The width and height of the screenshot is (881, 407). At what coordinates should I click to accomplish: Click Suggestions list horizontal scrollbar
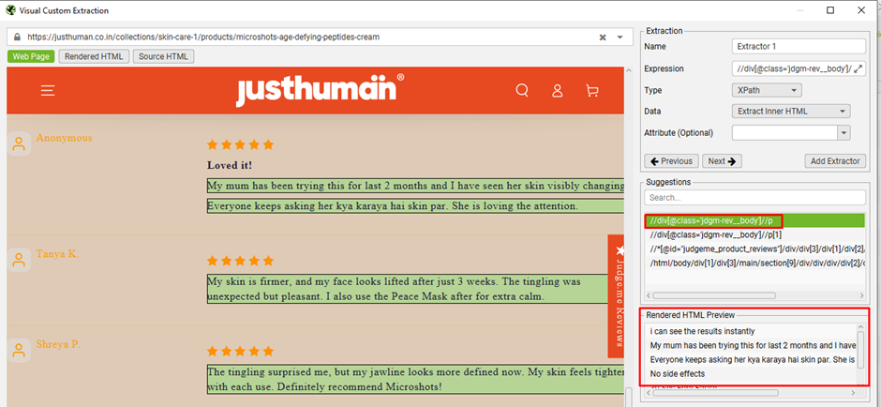coord(713,295)
